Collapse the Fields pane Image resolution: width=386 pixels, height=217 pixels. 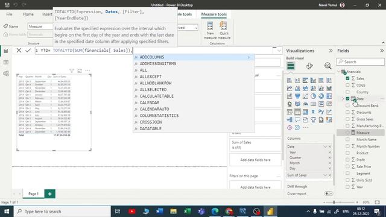[x=382, y=51]
